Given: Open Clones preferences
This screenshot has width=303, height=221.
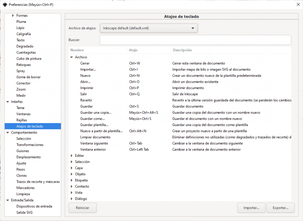Looking at the screenshot, I should click(21, 176).
